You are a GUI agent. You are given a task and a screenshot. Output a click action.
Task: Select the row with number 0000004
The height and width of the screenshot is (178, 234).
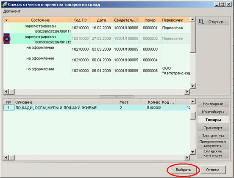pyautogui.click(x=97, y=60)
